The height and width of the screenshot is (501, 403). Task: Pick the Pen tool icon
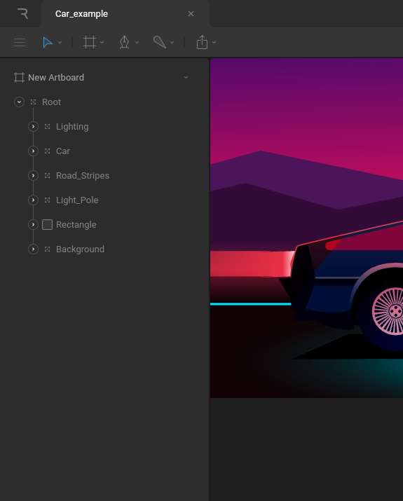click(124, 42)
